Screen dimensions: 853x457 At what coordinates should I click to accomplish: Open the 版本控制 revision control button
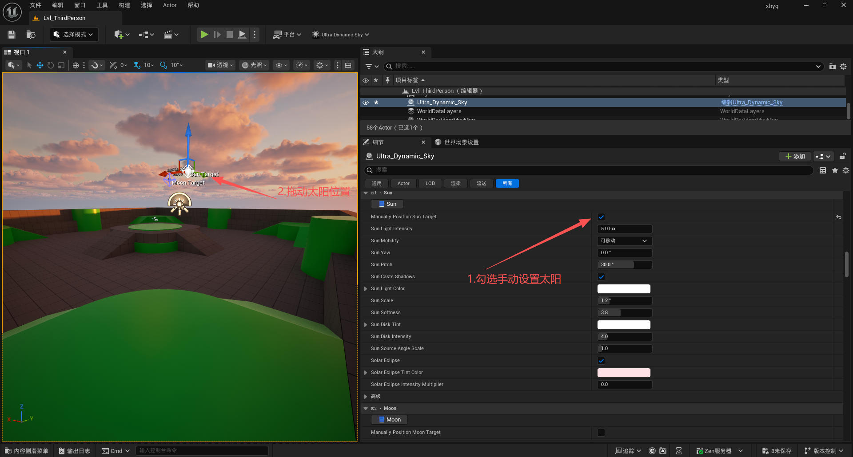pyautogui.click(x=824, y=451)
